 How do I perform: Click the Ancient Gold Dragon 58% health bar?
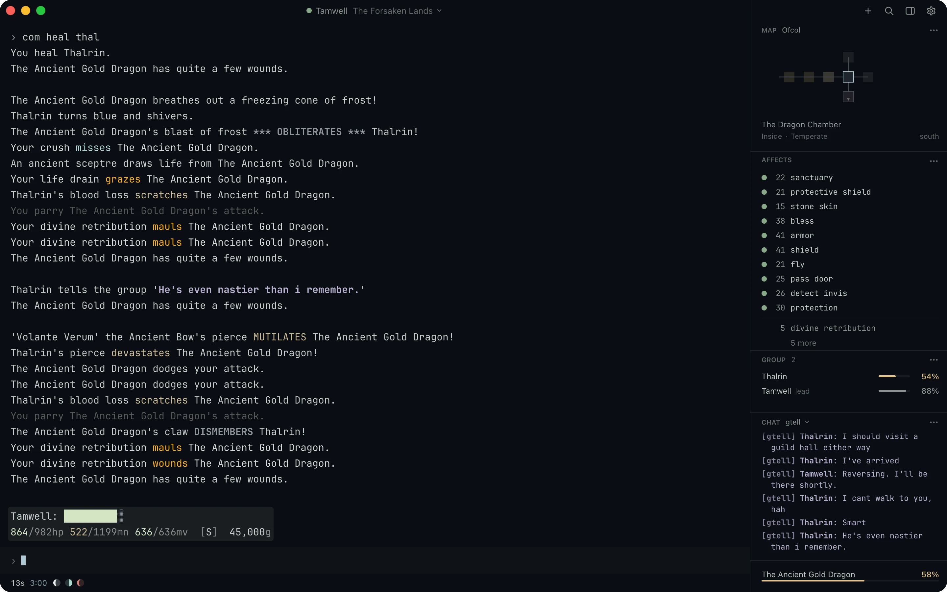tap(850, 580)
